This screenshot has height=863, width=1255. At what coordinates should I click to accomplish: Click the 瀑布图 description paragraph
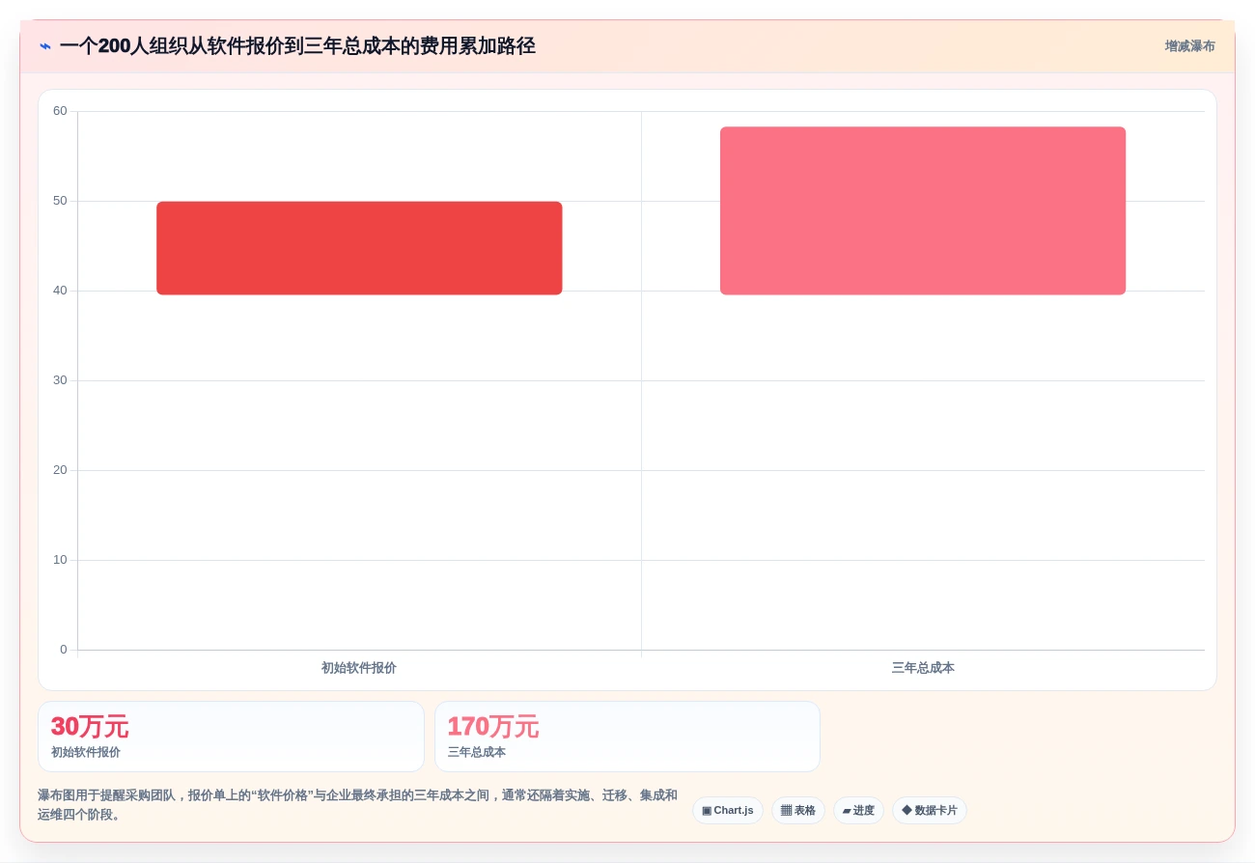(x=358, y=805)
